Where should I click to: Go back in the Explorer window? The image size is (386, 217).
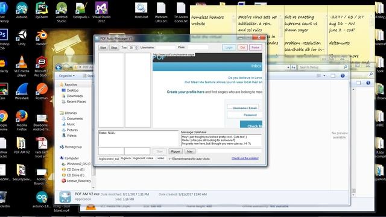59,67
